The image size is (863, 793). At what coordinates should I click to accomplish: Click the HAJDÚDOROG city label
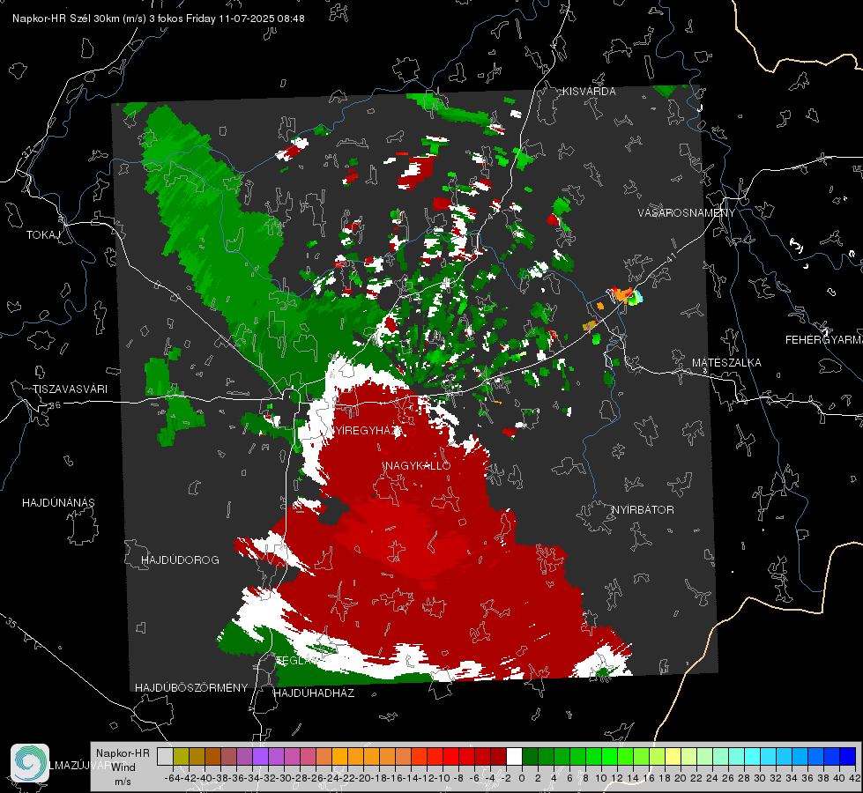tap(180, 560)
